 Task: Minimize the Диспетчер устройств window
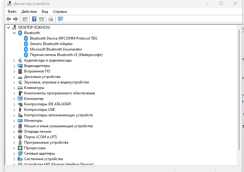(207, 3)
